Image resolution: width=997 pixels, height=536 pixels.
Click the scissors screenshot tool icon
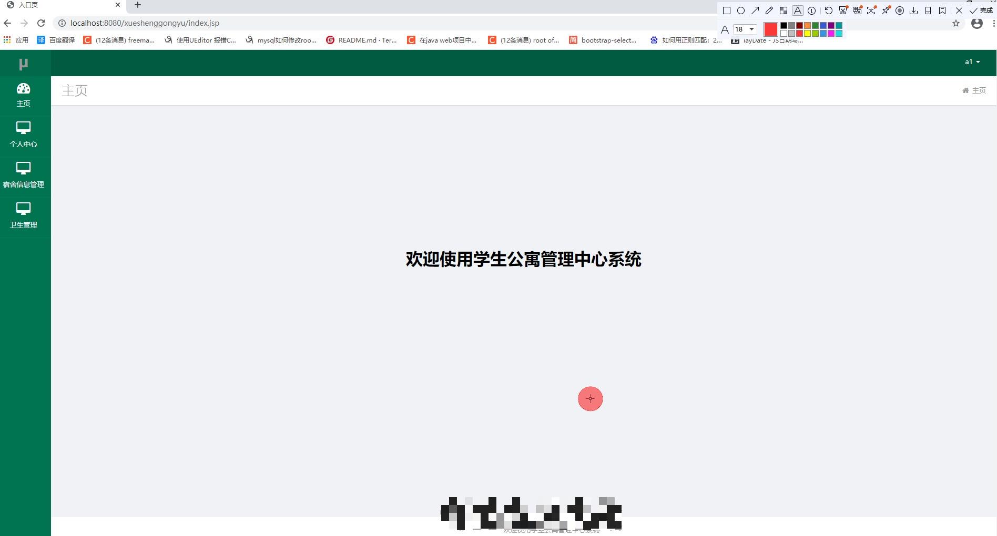pos(843,10)
